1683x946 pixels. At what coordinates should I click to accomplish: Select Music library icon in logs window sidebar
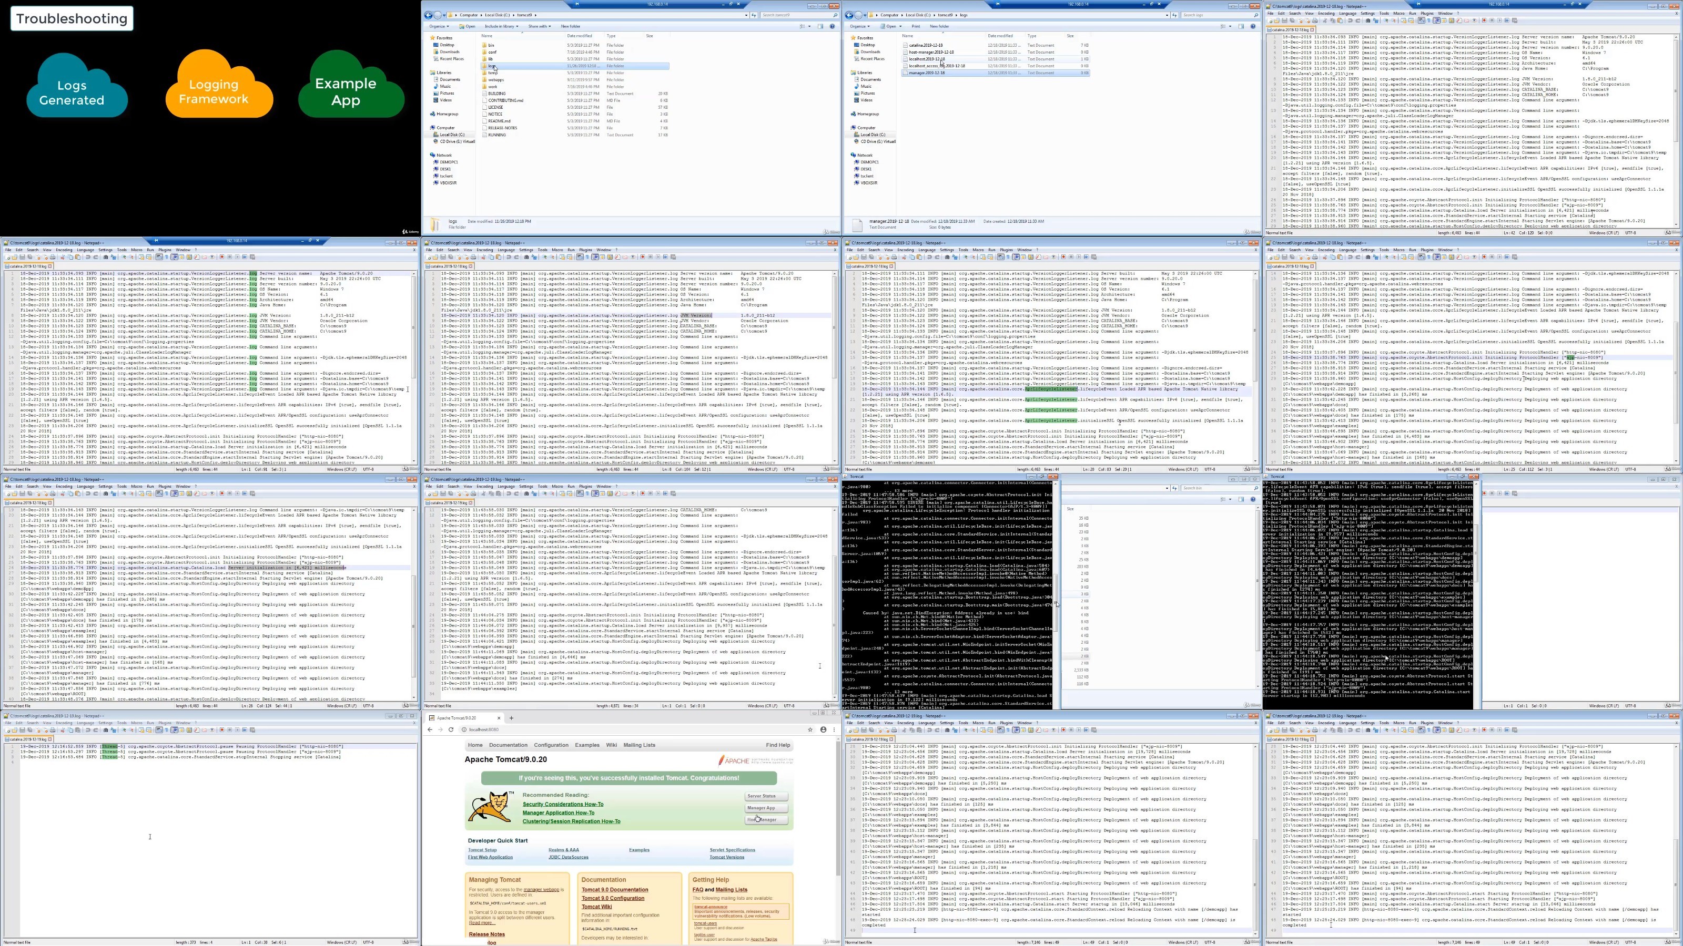point(857,86)
